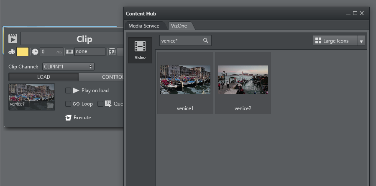Open the Clip Channel dropdown
This screenshot has width=376, height=186.
point(68,66)
